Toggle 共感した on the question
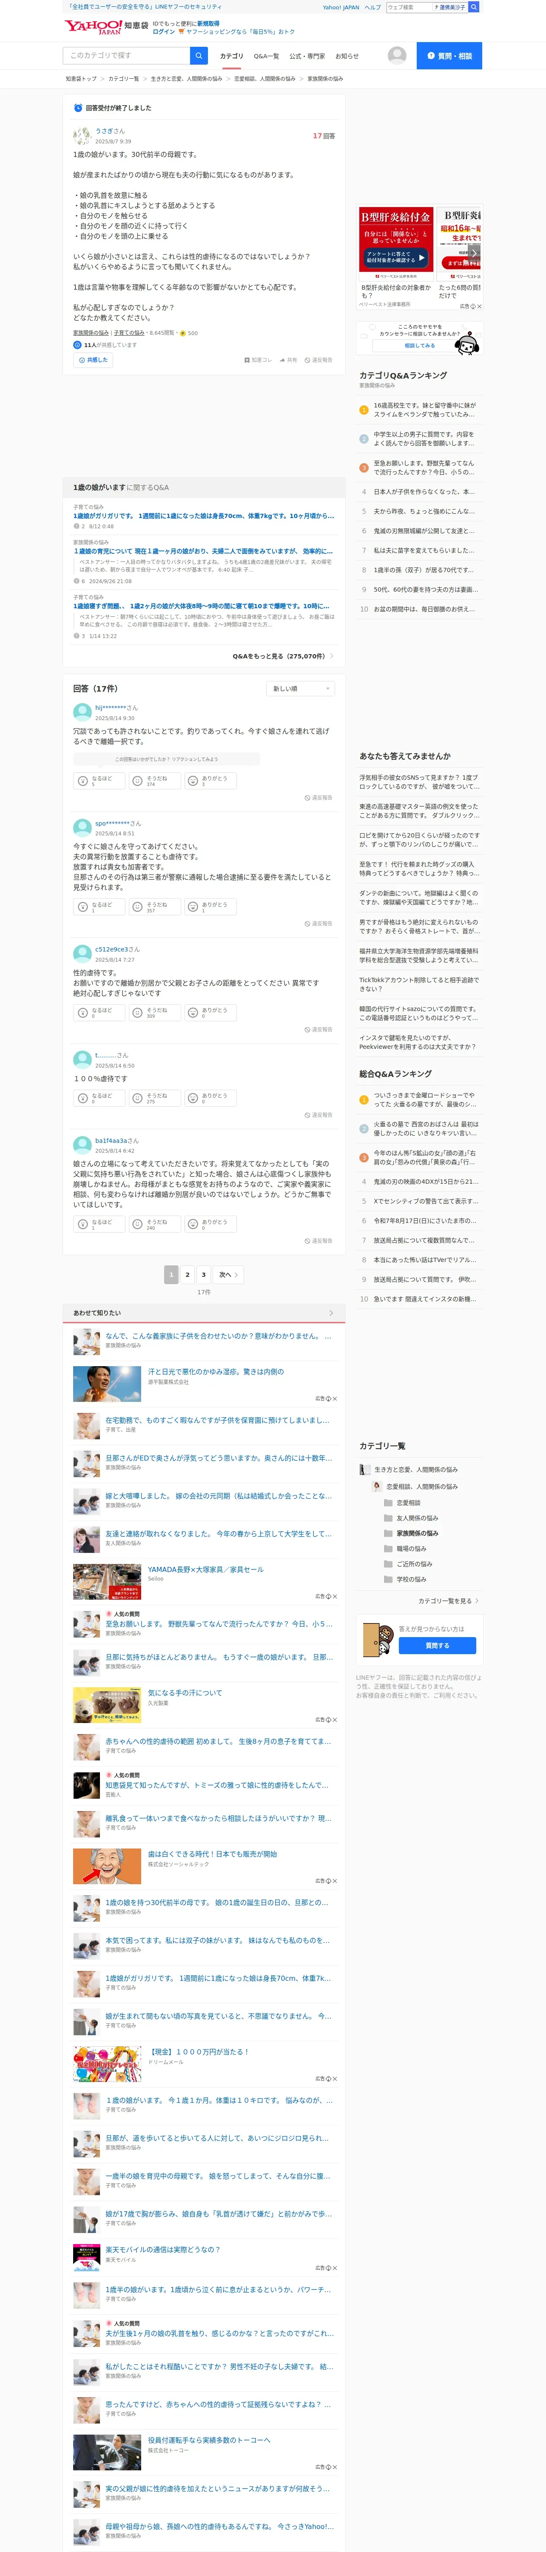The width and height of the screenshot is (546, 2552). (94, 361)
